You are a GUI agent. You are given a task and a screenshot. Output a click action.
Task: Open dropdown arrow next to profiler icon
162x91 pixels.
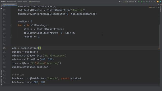click(x=149, y=2)
